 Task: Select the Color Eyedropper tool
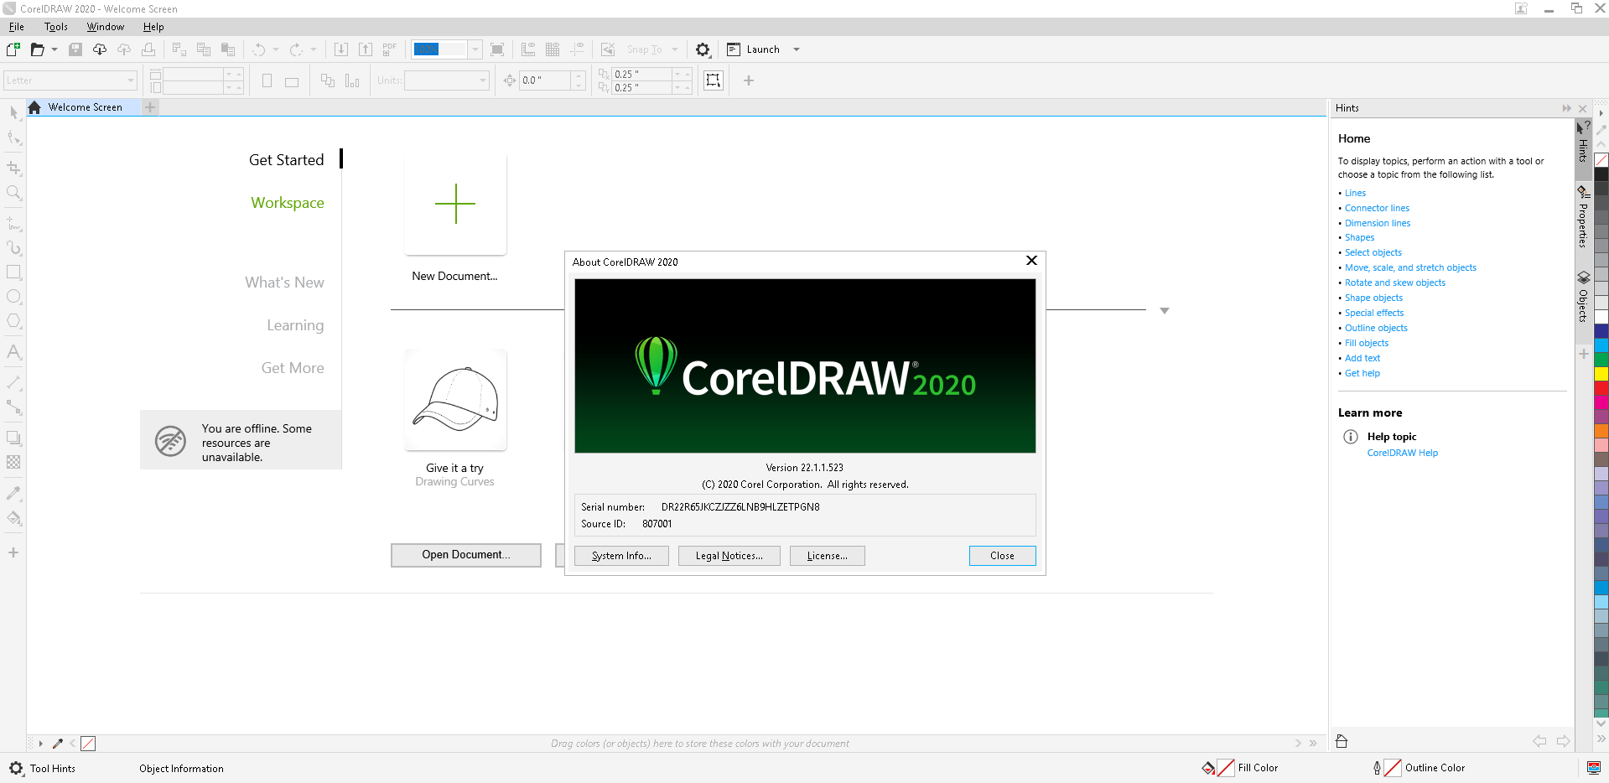pos(13,493)
